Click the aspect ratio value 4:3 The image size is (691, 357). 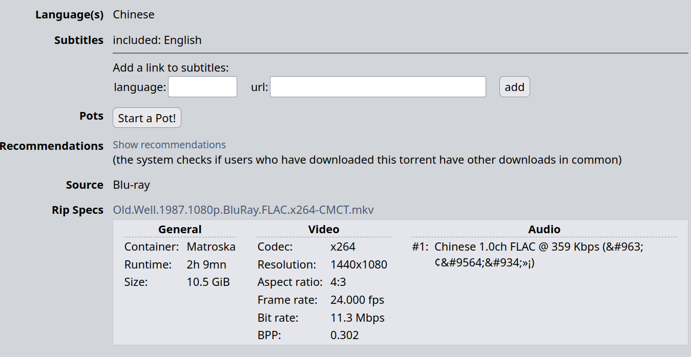(x=339, y=282)
